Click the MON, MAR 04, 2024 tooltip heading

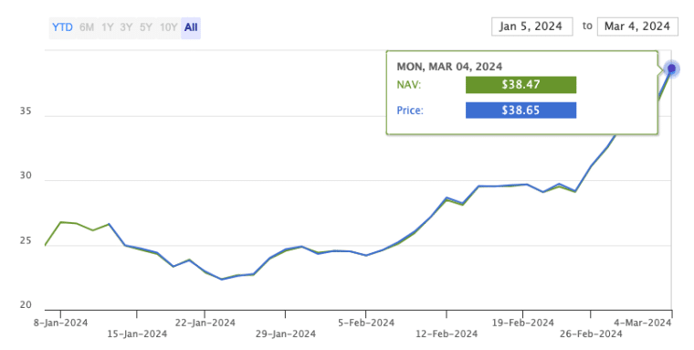click(449, 67)
